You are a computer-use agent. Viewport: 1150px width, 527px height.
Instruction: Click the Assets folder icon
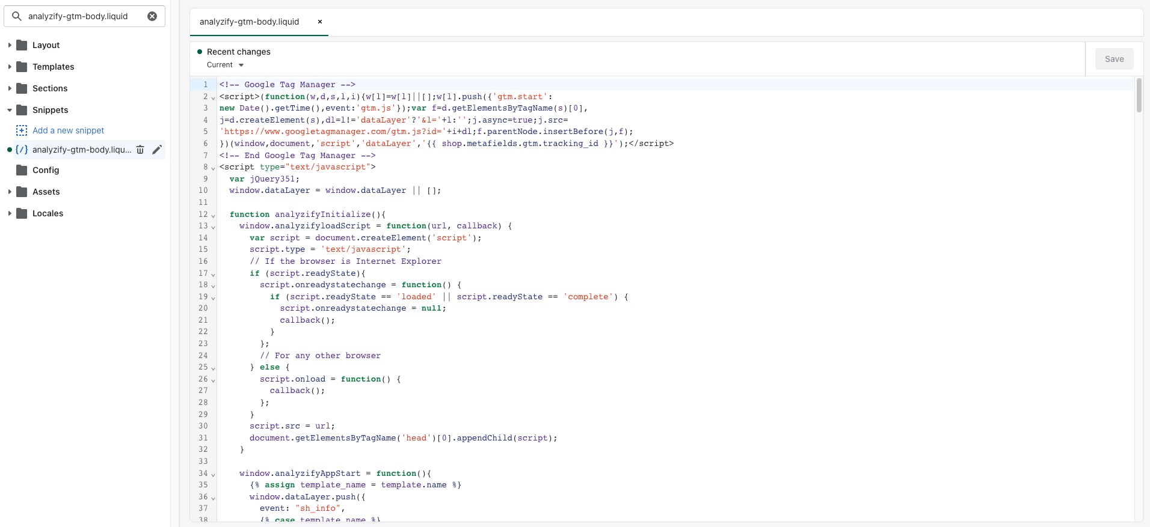click(x=22, y=192)
